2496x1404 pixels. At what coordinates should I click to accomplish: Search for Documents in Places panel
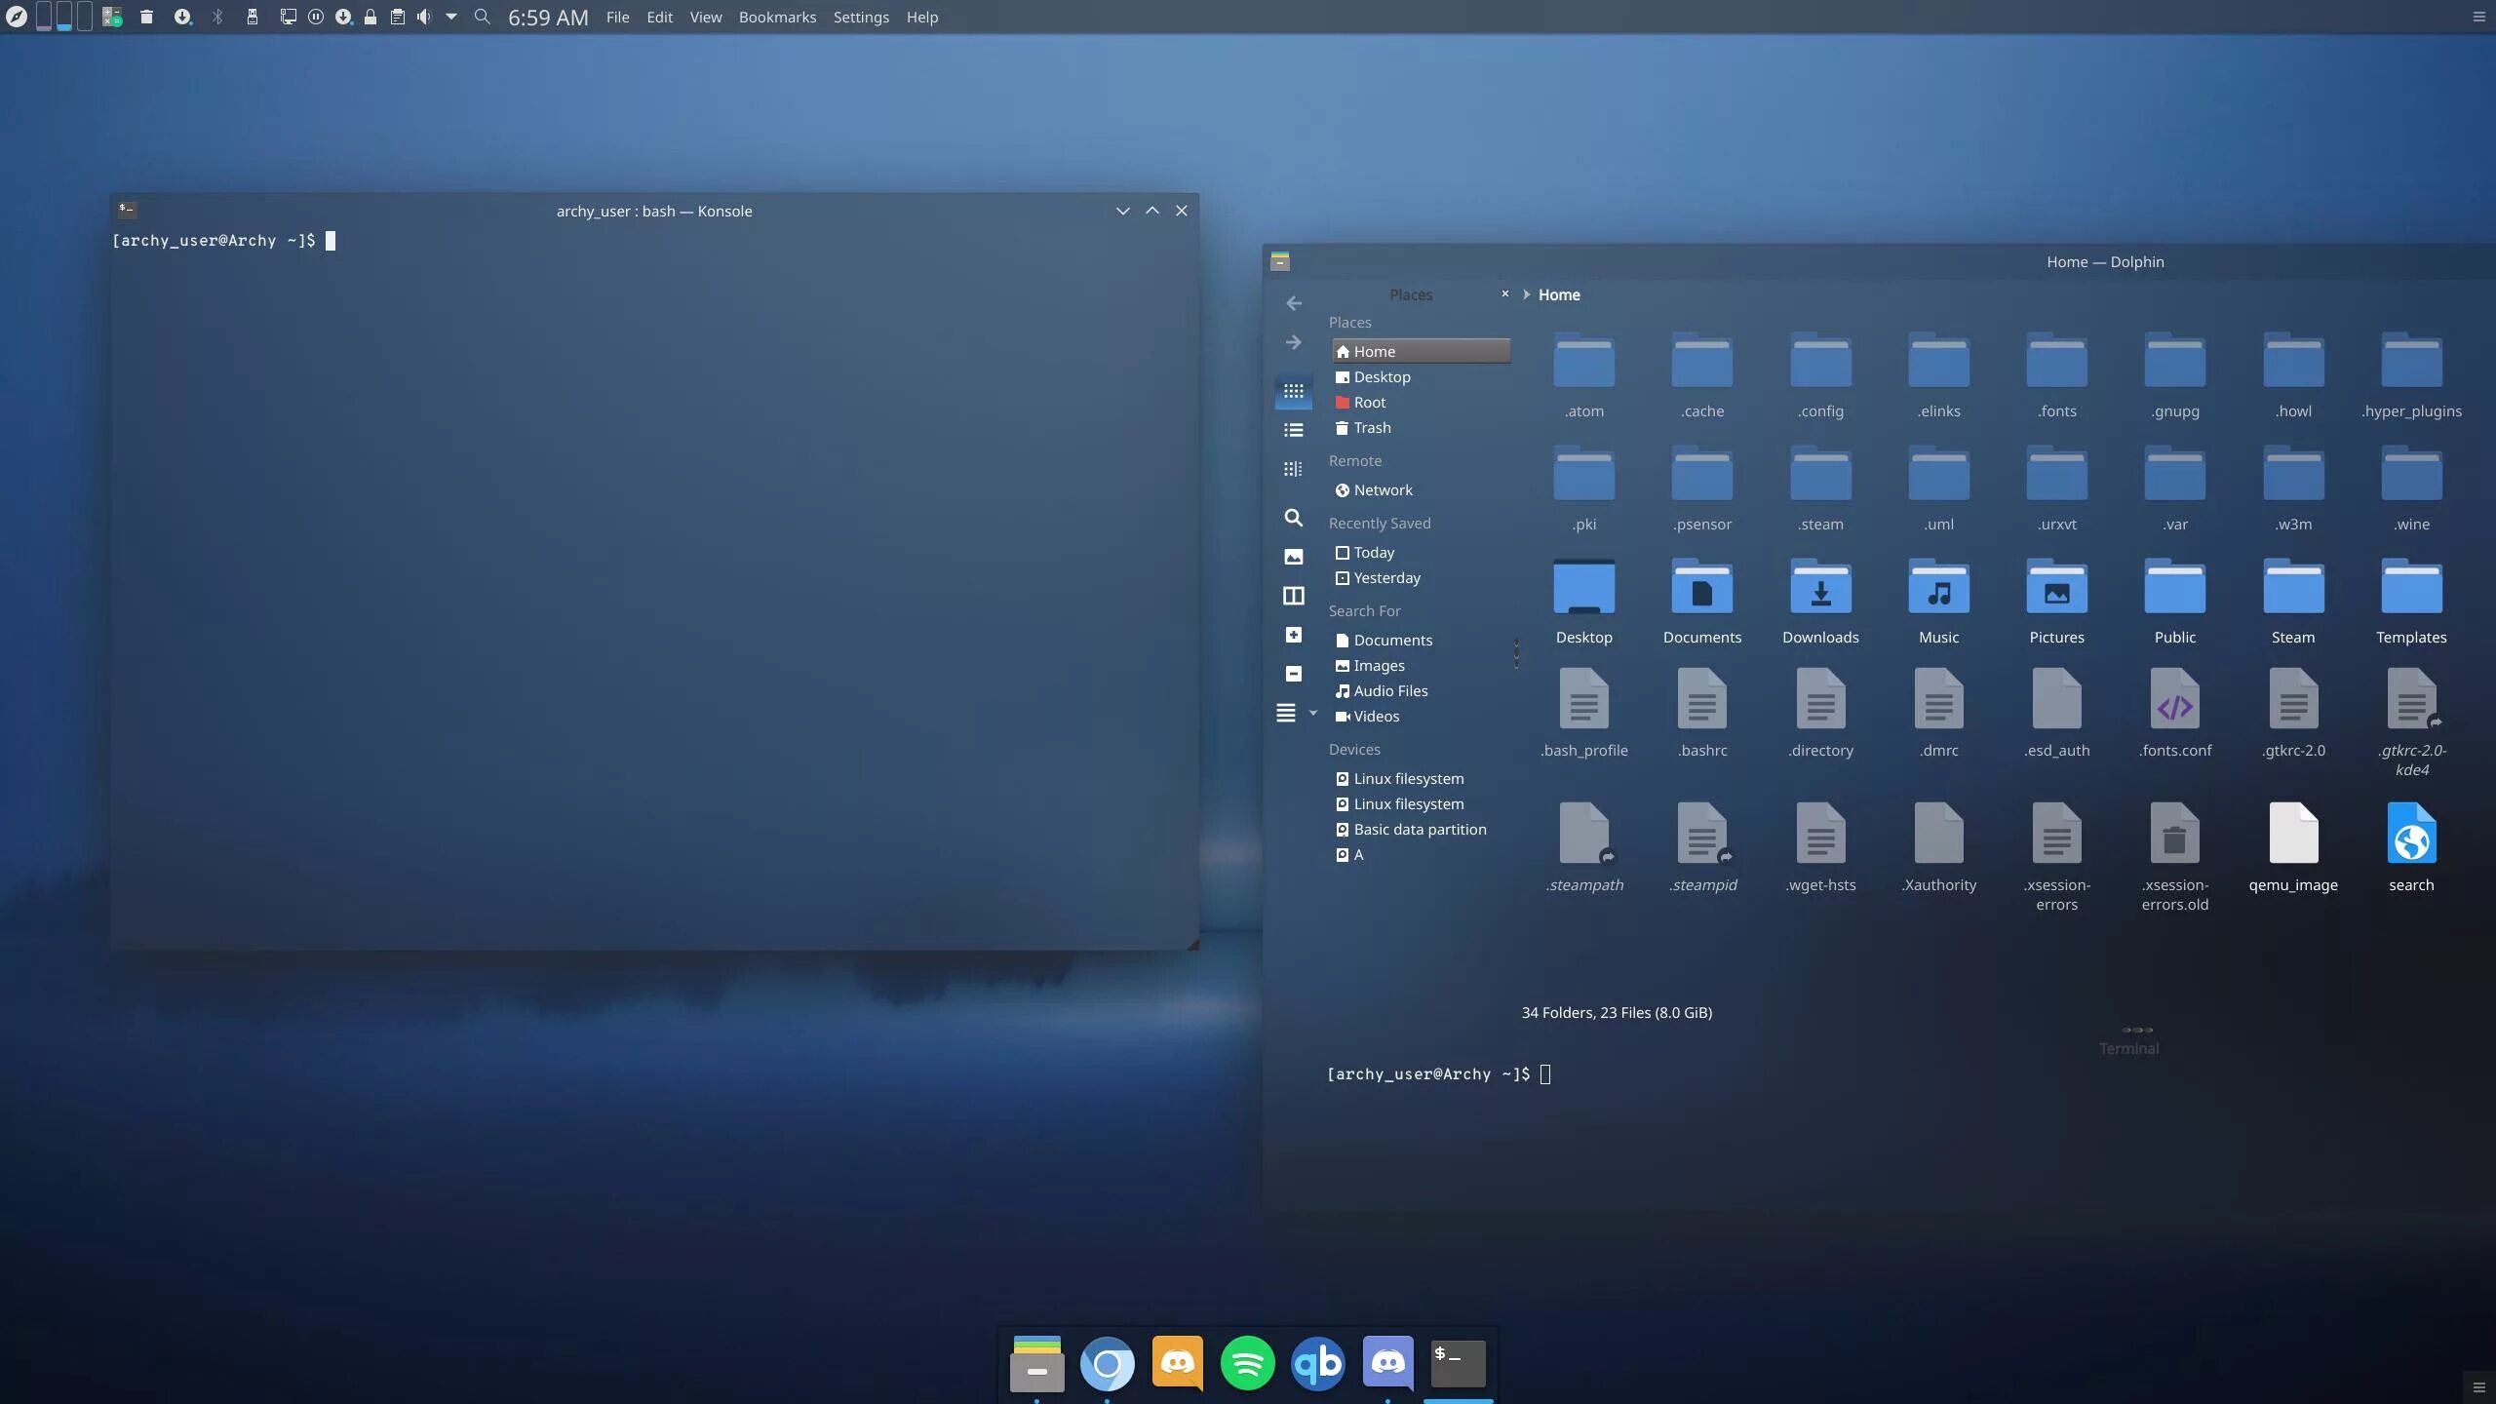pyautogui.click(x=1421, y=640)
